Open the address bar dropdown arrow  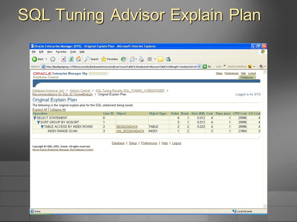199,67
